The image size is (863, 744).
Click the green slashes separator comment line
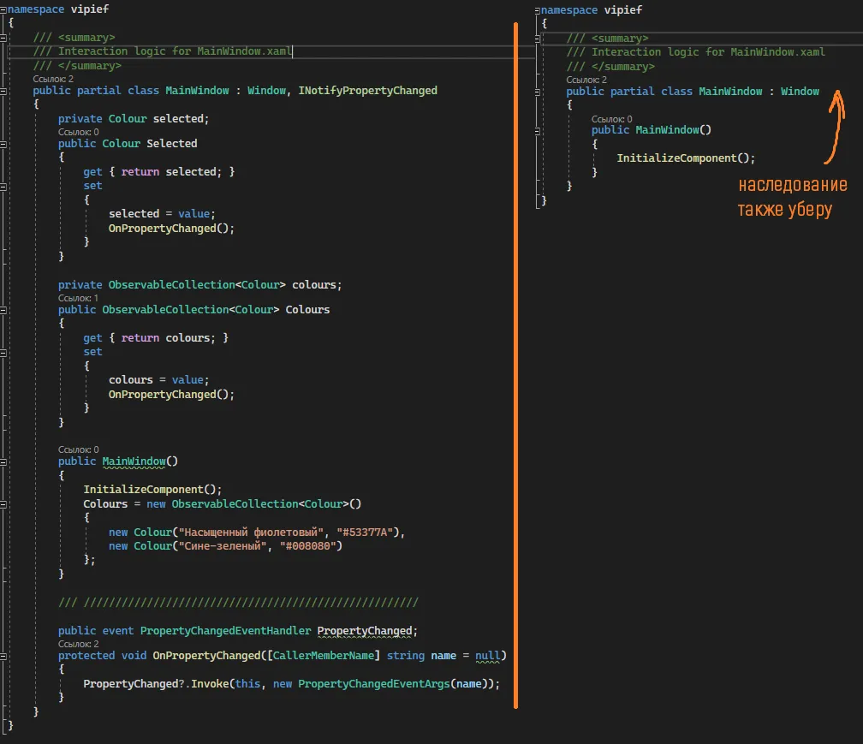(x=238, y=603)
